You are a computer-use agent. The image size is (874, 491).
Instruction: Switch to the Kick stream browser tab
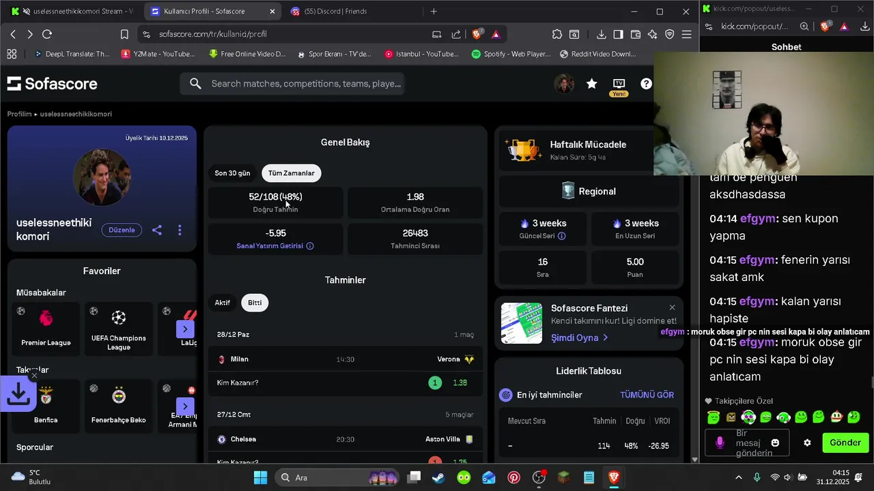[74, 12]
